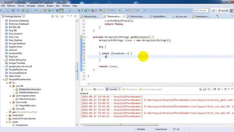Toggle Mark Occurrences highlighted icon
Viewport: 234px width, 132px height.
click(61, 11)
